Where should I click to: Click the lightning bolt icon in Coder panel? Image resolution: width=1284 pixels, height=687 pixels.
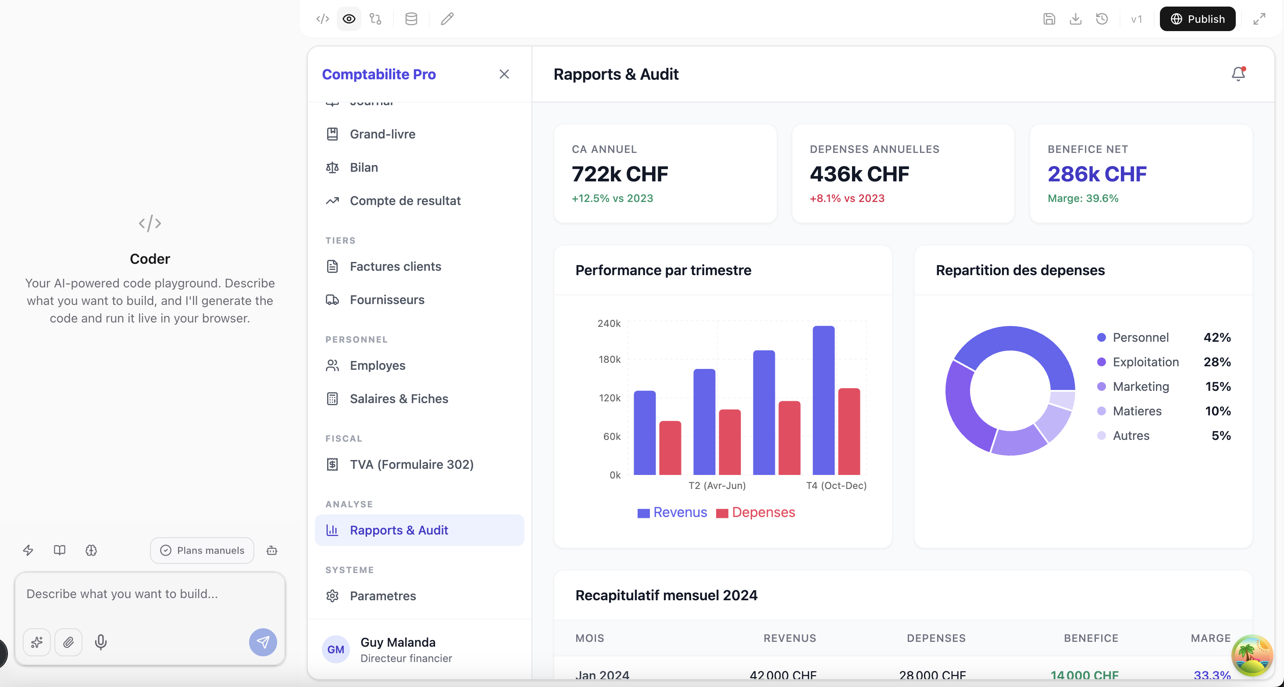click(x=29, y=550)
